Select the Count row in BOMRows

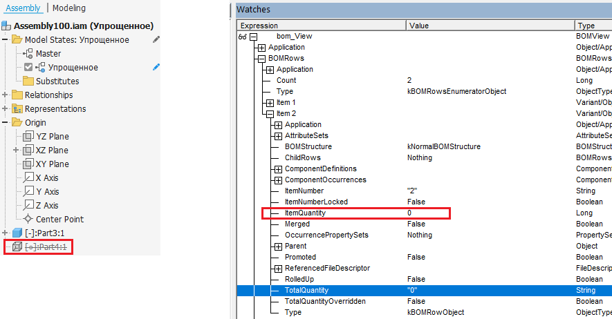point(425,80)
